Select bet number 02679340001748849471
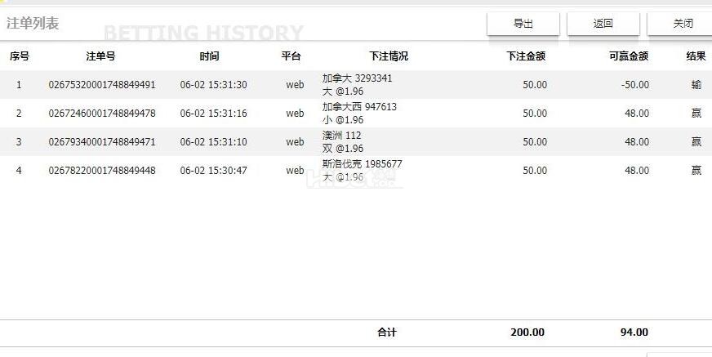 [102, 142]
